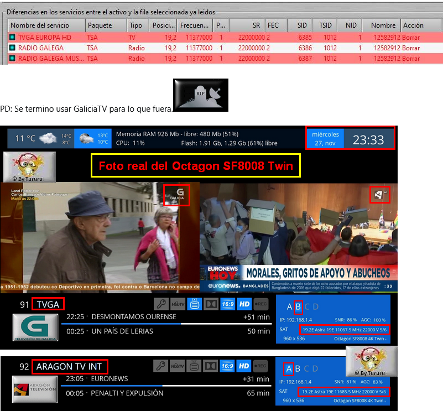Click the RIP satellite tombstone image
The height and width of the screenshot is (411, 443).
click(x=201, y=95)
